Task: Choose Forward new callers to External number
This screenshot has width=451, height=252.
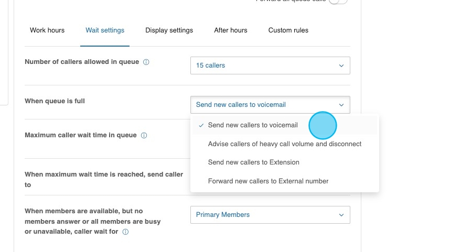Action: (x=268, y=181)
